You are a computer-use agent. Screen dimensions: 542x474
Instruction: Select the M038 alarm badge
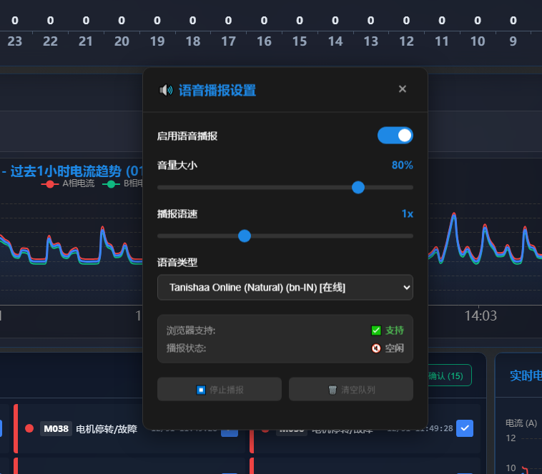[x=56, y=429]
